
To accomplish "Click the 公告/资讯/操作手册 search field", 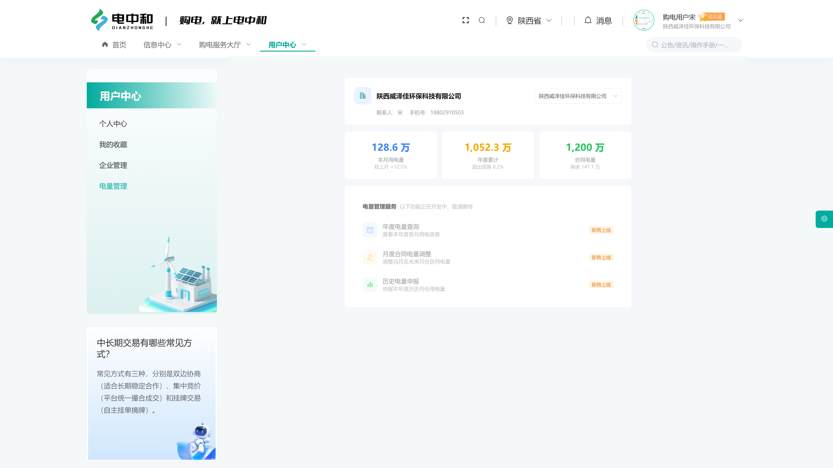I will click(694, 45).
